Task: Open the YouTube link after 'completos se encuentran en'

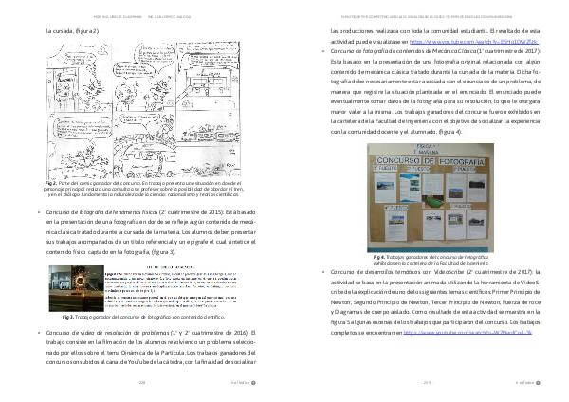Action: coord(468,333)
